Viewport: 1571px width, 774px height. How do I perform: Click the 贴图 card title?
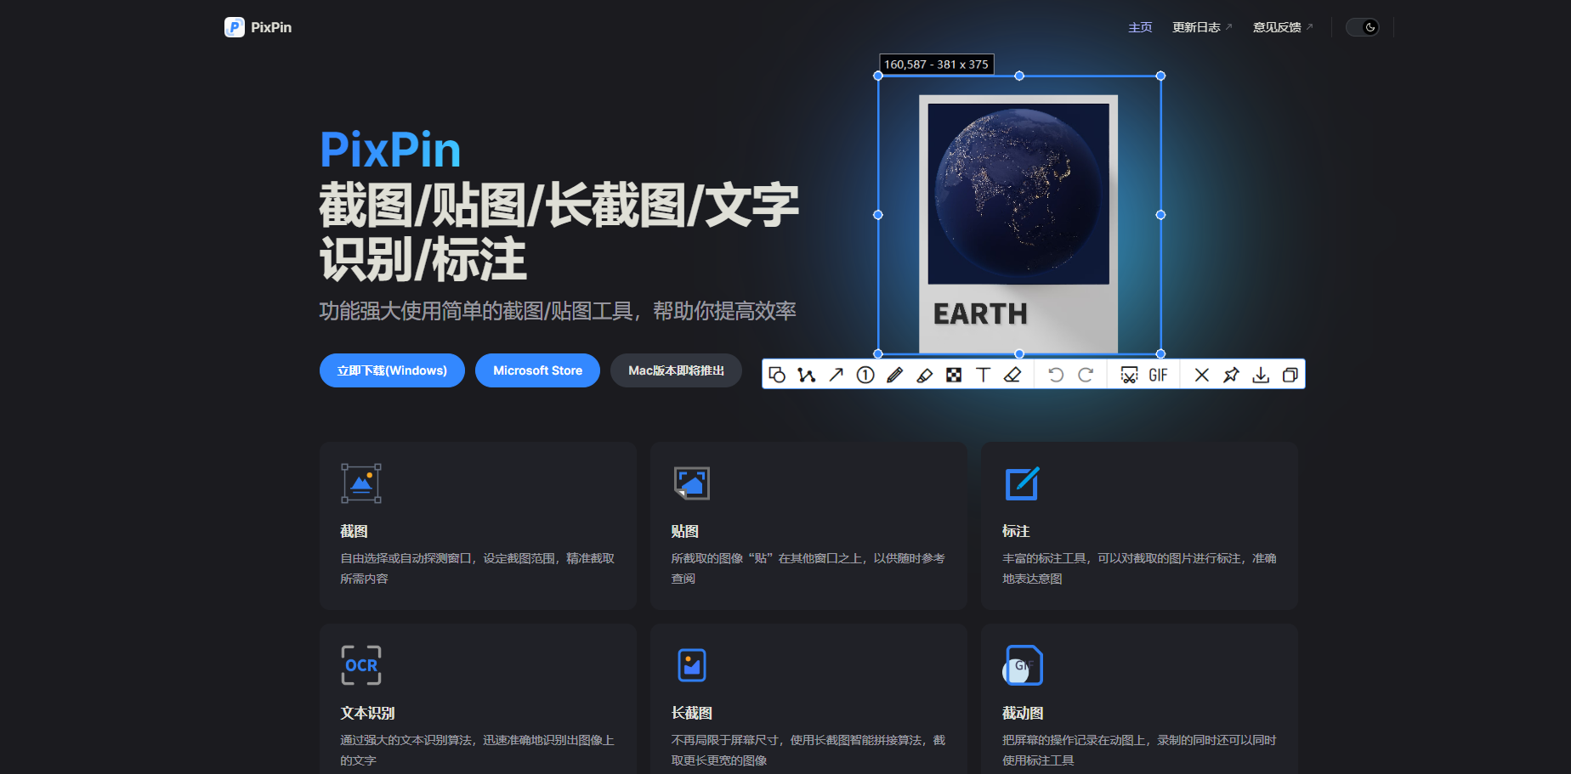click(x=684, y=531)
